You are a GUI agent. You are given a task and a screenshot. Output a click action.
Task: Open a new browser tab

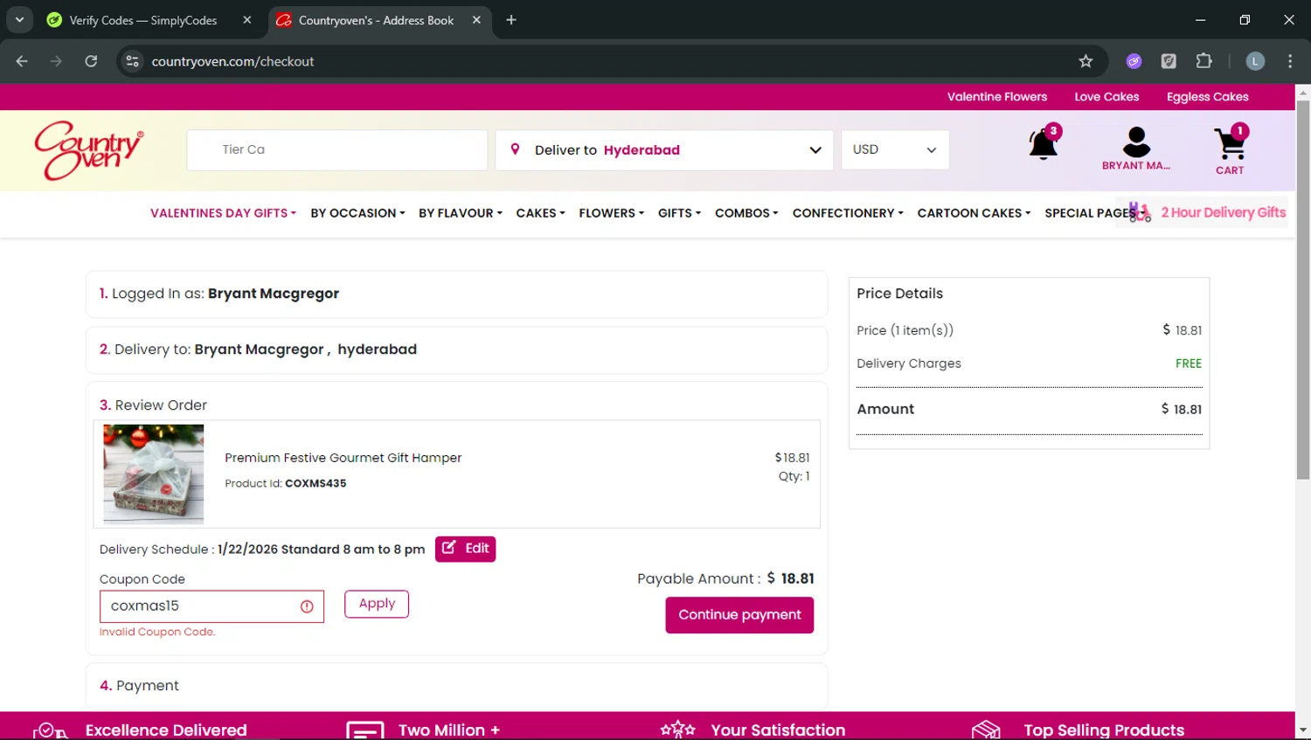click(511, 20)
